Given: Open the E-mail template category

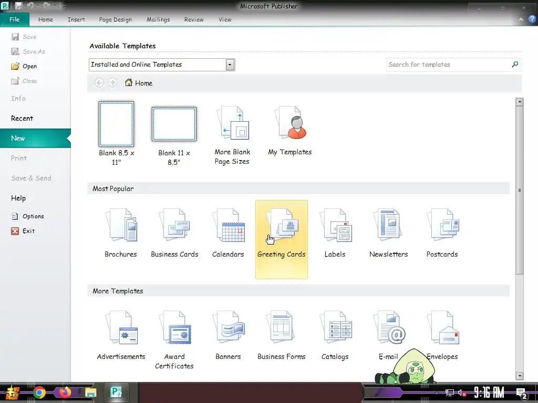Looking at the screenshot, I should [x=388, y=335].
